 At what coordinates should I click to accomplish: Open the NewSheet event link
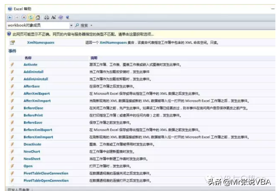click(x=32, y=159)
